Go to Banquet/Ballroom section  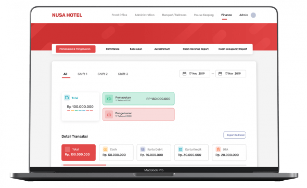click(x=174, y=15)
